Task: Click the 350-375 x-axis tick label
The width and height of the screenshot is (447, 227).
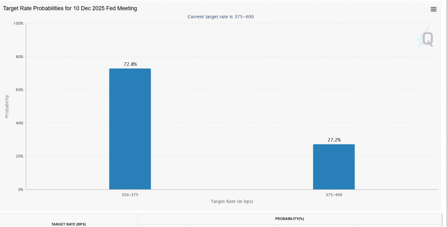Action: tap(130, 195)
